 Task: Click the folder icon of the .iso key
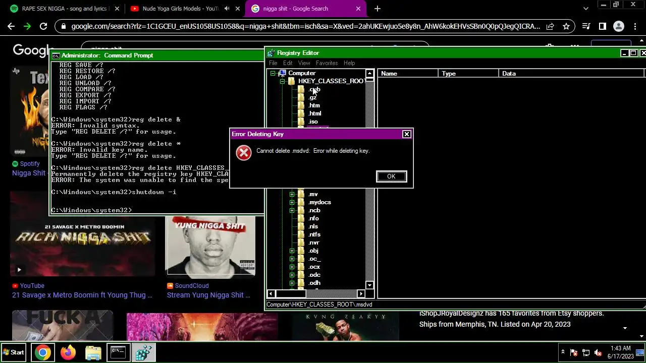301,122
